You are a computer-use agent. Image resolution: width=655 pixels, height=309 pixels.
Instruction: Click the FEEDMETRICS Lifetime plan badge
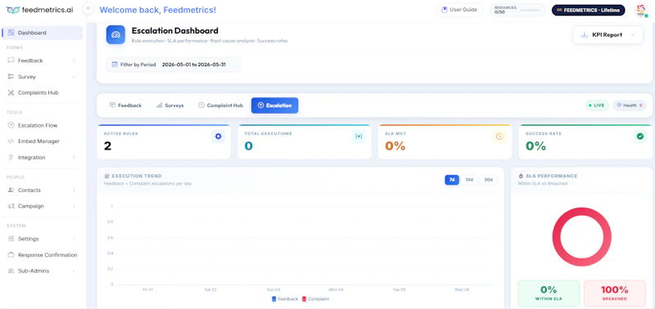[588, 10]
